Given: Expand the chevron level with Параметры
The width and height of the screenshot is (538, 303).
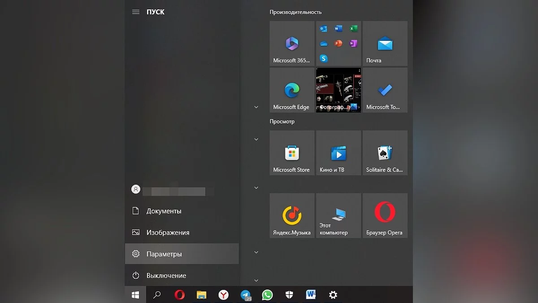Looking at the screenshot, I should (256, 252).
